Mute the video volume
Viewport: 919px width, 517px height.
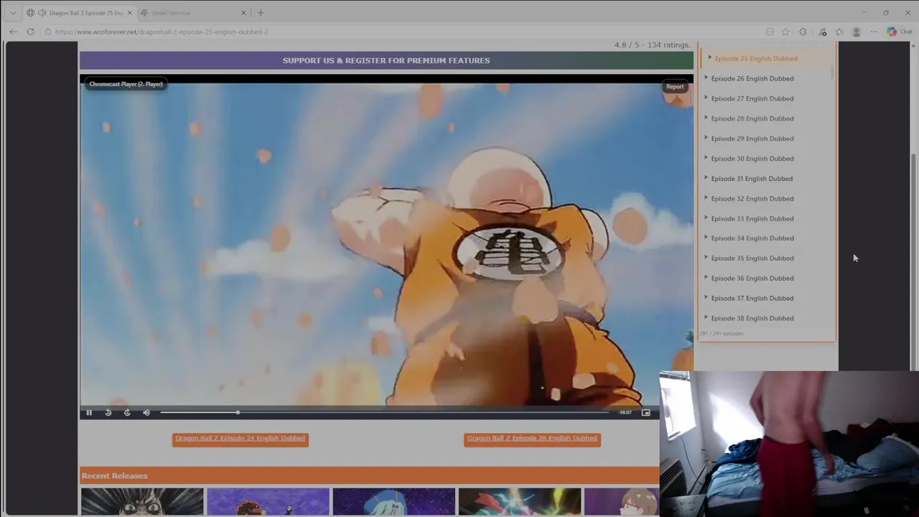[146, 412]
